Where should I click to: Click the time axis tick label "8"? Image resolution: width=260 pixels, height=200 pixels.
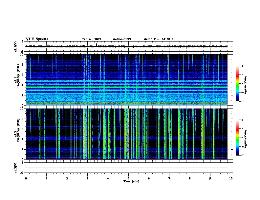click(x=190, y=178)
